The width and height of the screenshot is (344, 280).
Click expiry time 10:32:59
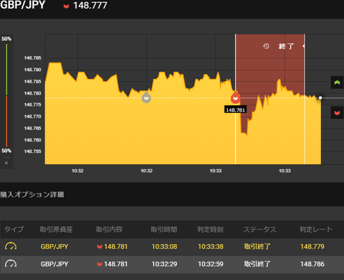[211, 264]
